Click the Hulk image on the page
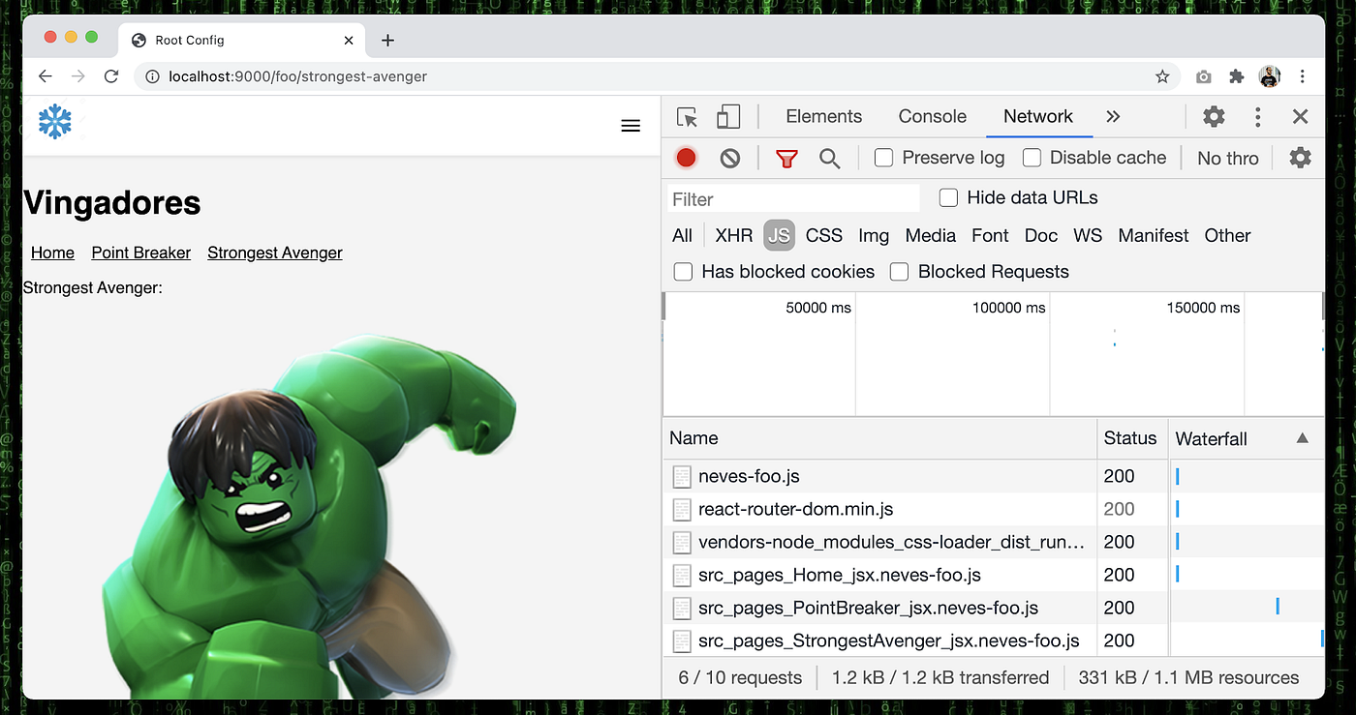This screenshot has width=1356, height=715. click(x=308, y=517)
